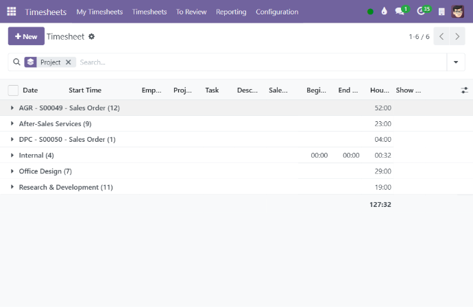Click the green status indicator dot
The image size is (473, 307).
point(371,12)
